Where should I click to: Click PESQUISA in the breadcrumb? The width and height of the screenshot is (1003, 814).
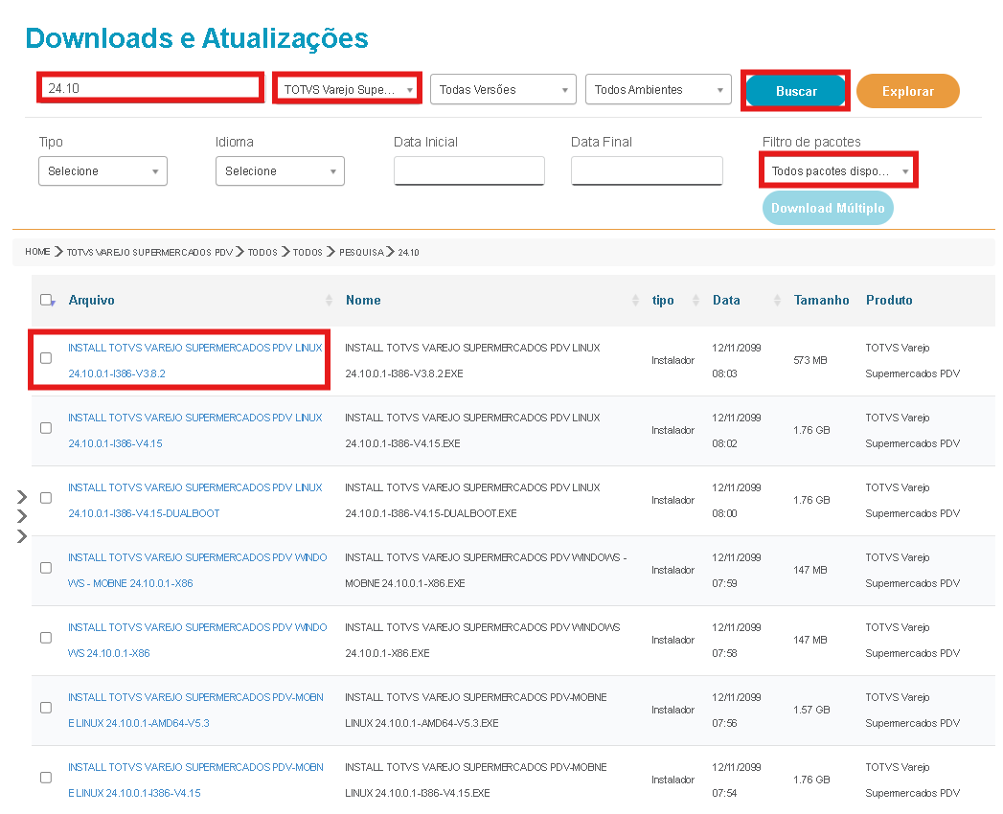pyautogui.click(x=361, y=253)
